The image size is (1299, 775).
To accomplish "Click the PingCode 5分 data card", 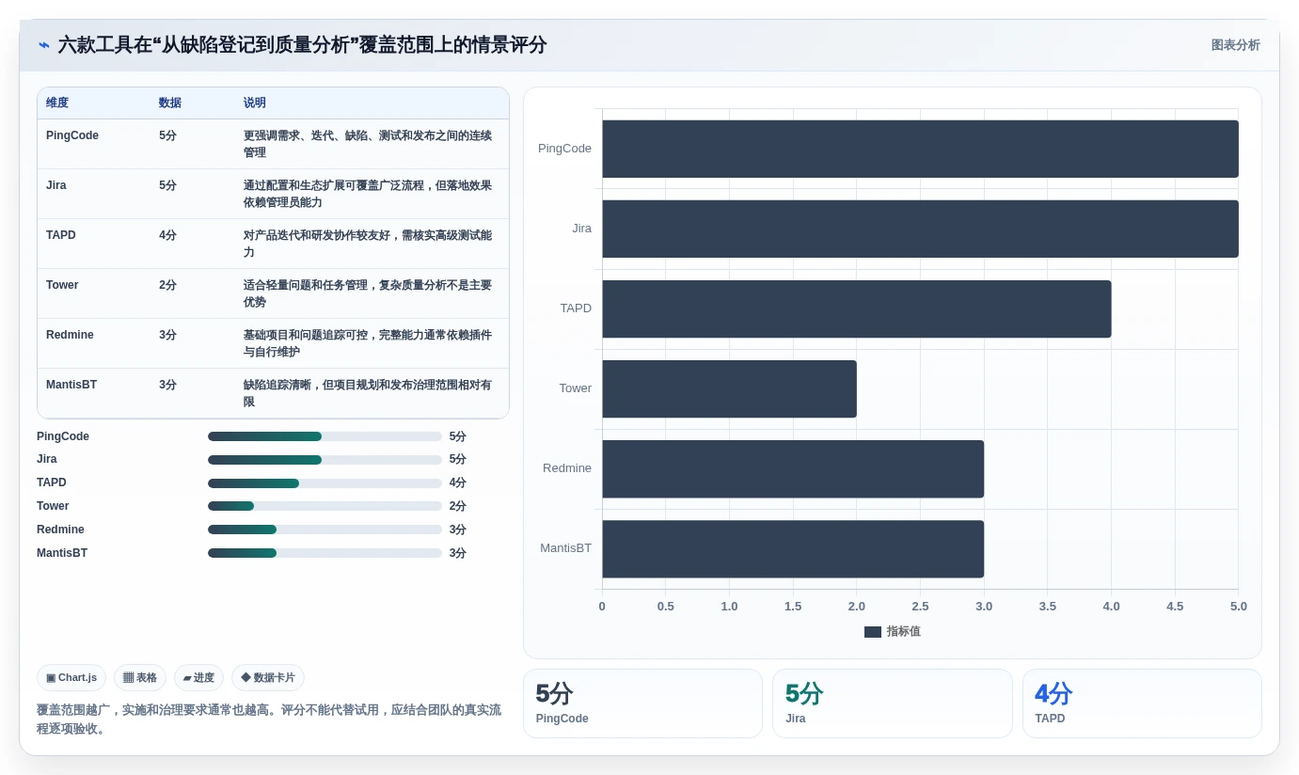I will 642,704.
